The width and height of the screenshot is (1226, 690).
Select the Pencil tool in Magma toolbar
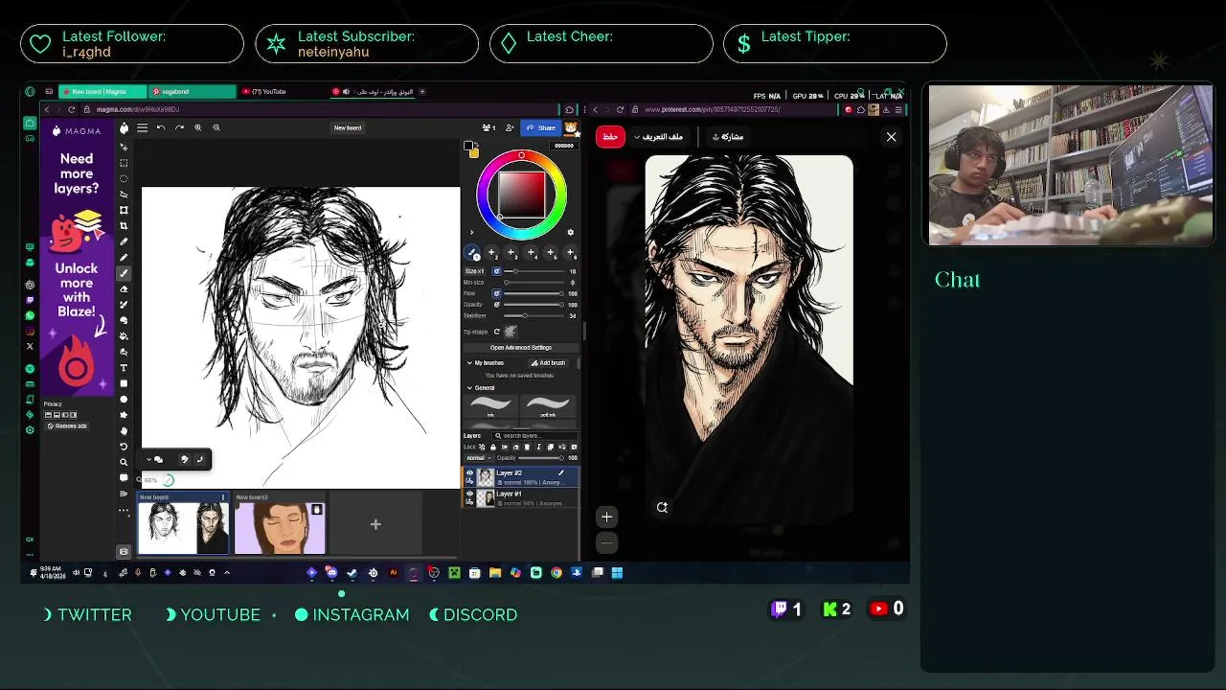[124, 257]
